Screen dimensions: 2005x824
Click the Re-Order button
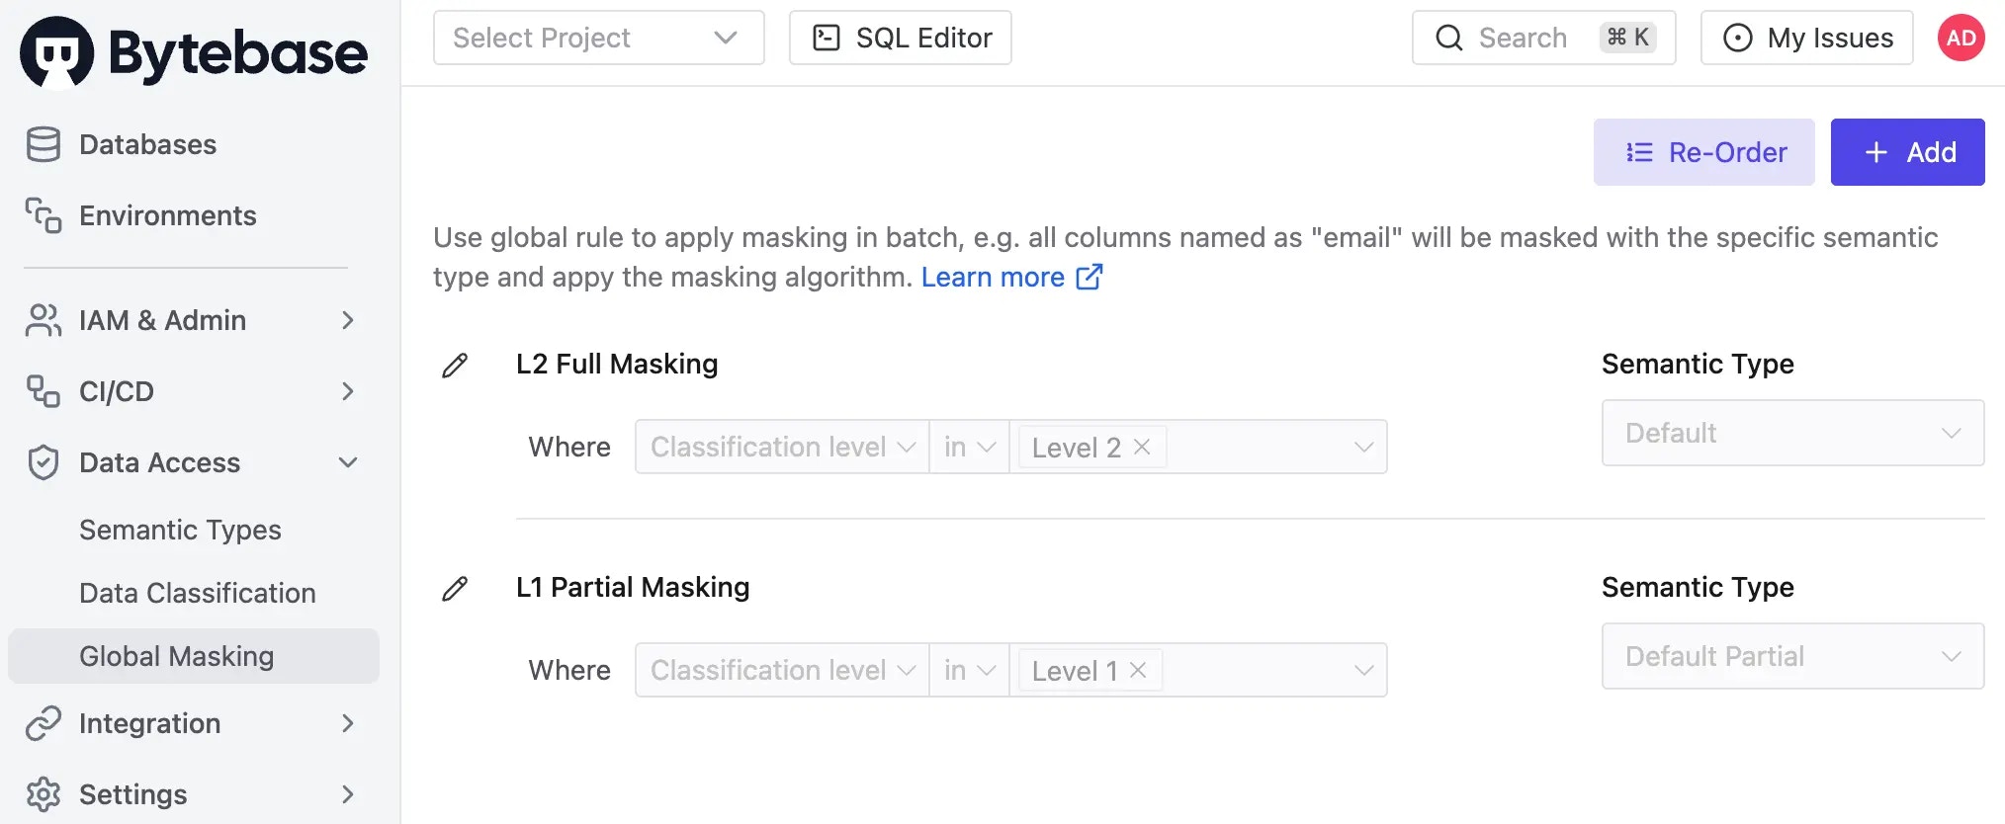(1703, 152)
